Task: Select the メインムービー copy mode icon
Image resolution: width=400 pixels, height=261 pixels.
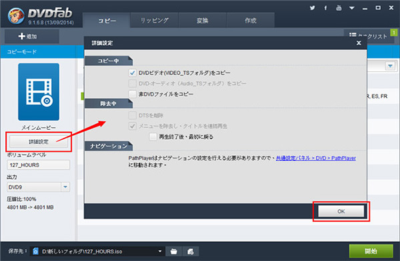Action: click(39, 92)
